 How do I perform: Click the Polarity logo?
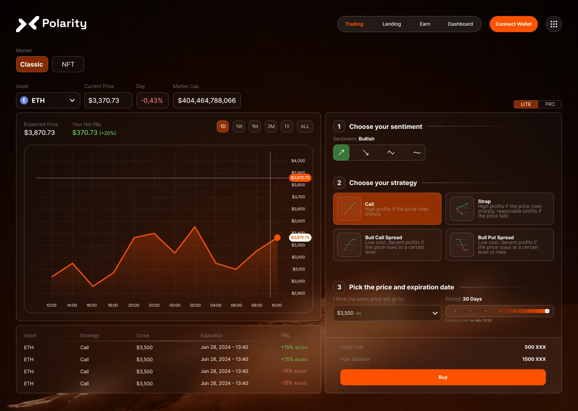click(x=51, y=24)
